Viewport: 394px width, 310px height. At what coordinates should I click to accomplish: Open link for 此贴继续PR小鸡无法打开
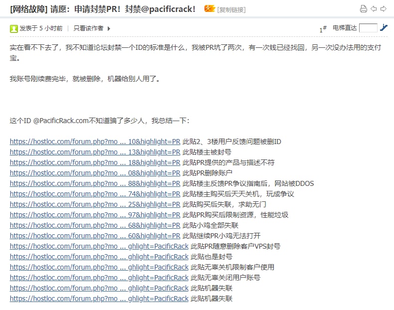coord(95,236)
